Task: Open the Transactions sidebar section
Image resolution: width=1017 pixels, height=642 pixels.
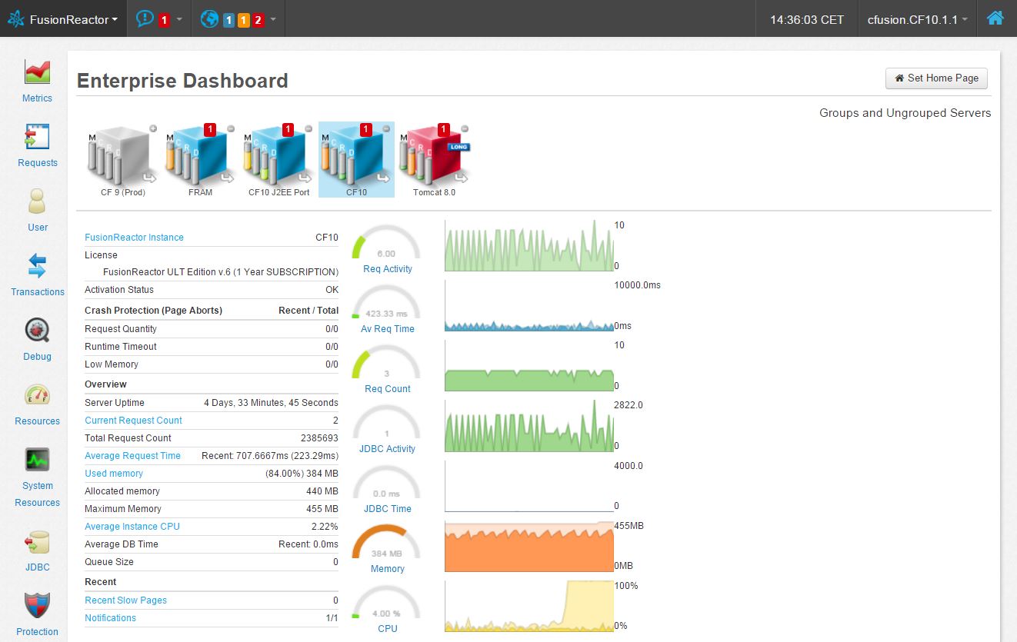Action: pyautogui.click(x=37, y=275)
